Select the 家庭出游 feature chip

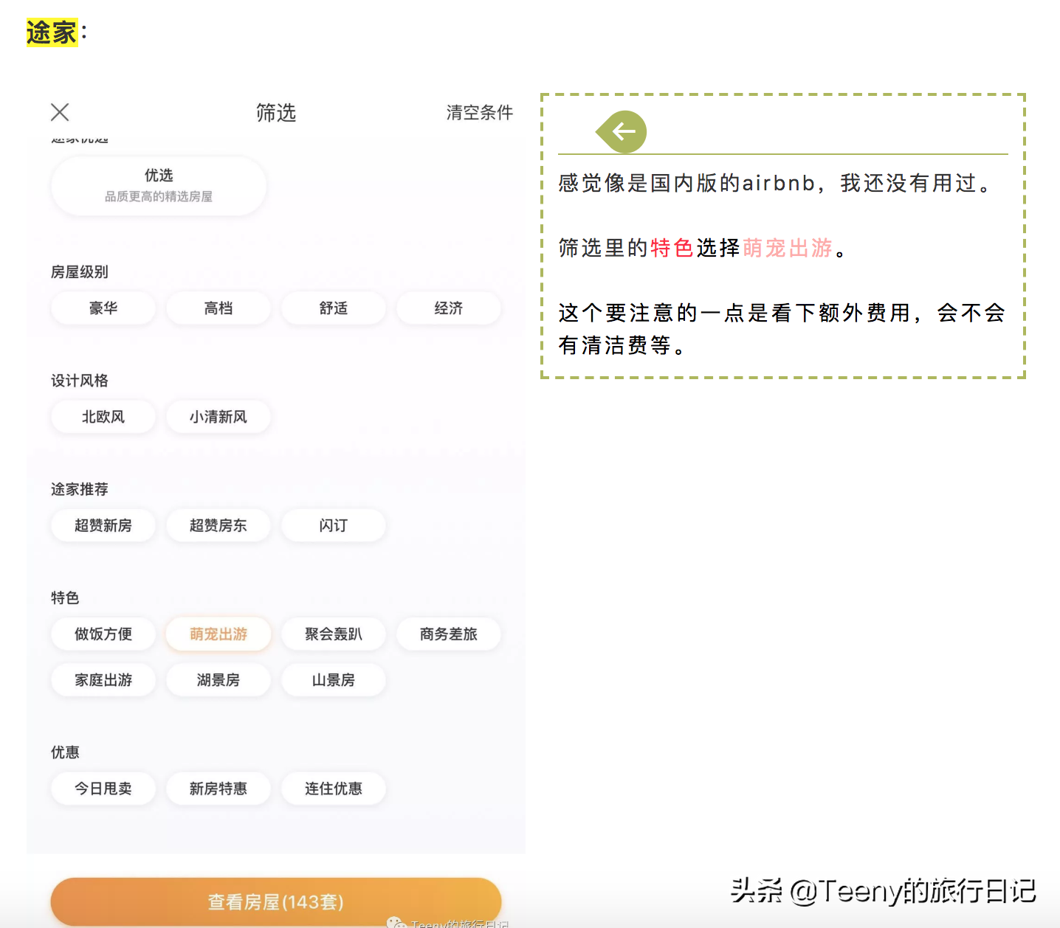103,679
